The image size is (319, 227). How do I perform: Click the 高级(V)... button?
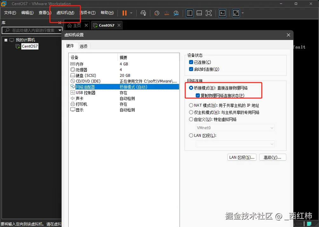click(x=273, y=157)
